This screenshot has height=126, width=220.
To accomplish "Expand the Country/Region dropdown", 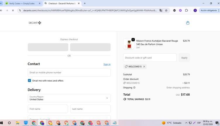I will tap(69, 98).
